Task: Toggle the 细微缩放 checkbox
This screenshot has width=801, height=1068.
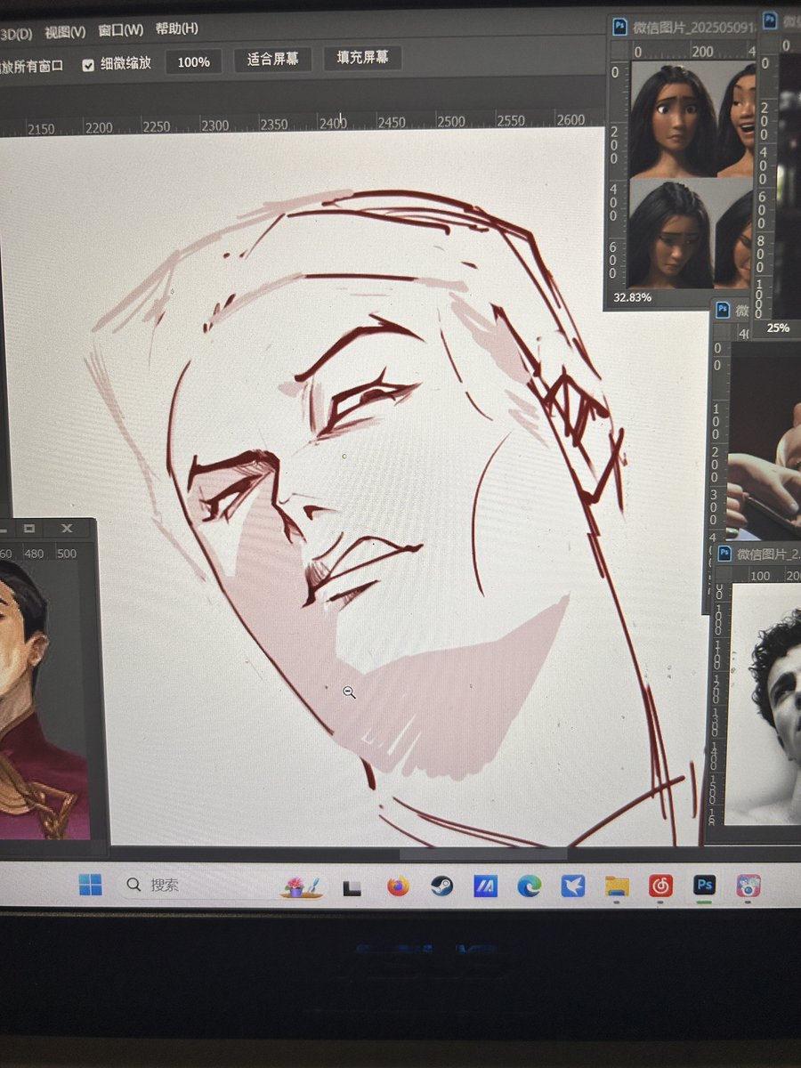Action: (x=88, y=65)
